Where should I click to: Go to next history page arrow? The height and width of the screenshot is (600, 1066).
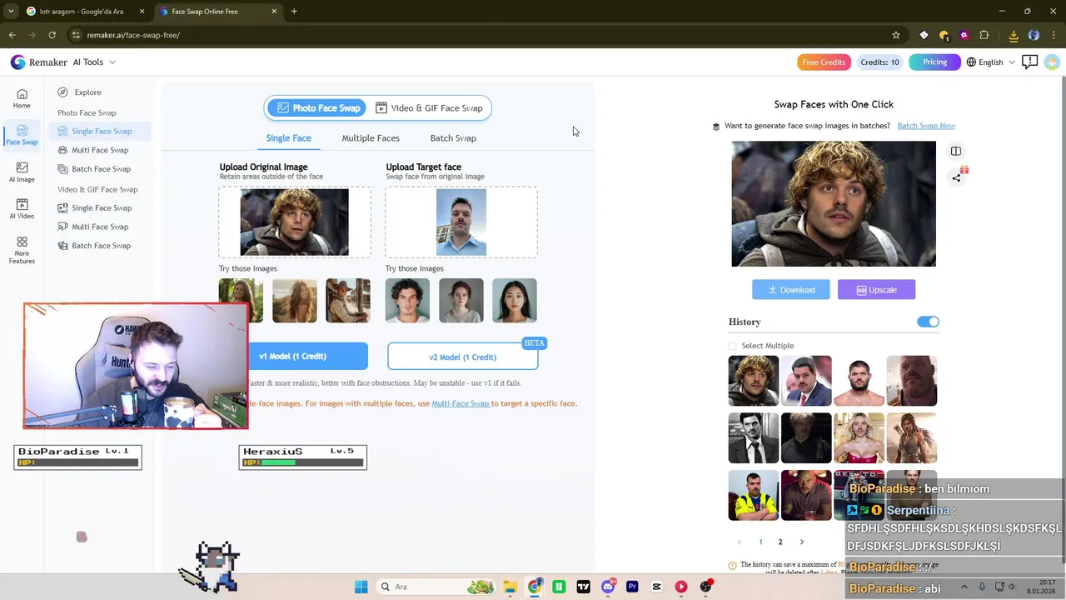[x=802, y=542]
